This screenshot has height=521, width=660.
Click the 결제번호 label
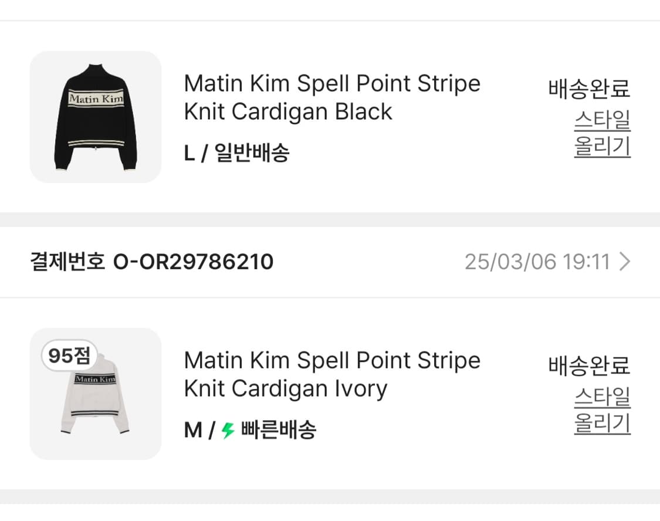click(67, 262)
